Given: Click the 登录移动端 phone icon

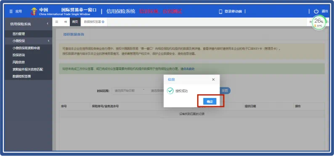Looking at the screenshot, I should point(220,11).
